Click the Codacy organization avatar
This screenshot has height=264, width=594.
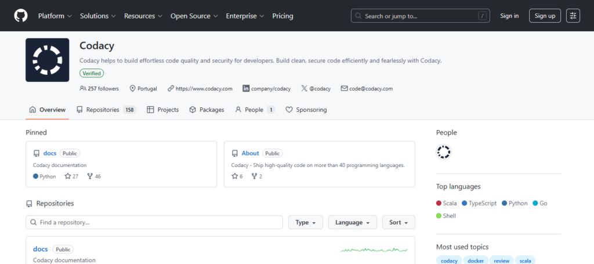pyautogui.click(x=48, y=60)
